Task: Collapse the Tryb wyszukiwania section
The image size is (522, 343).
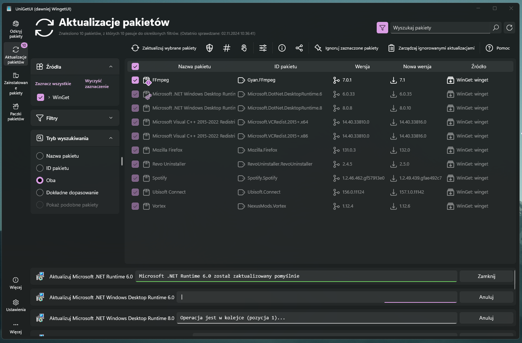Action: click(111, 138)
